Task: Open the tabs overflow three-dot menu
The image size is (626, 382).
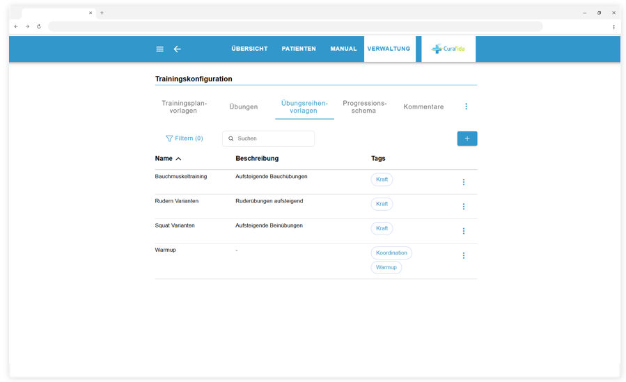Action: (x=466, y=106)
